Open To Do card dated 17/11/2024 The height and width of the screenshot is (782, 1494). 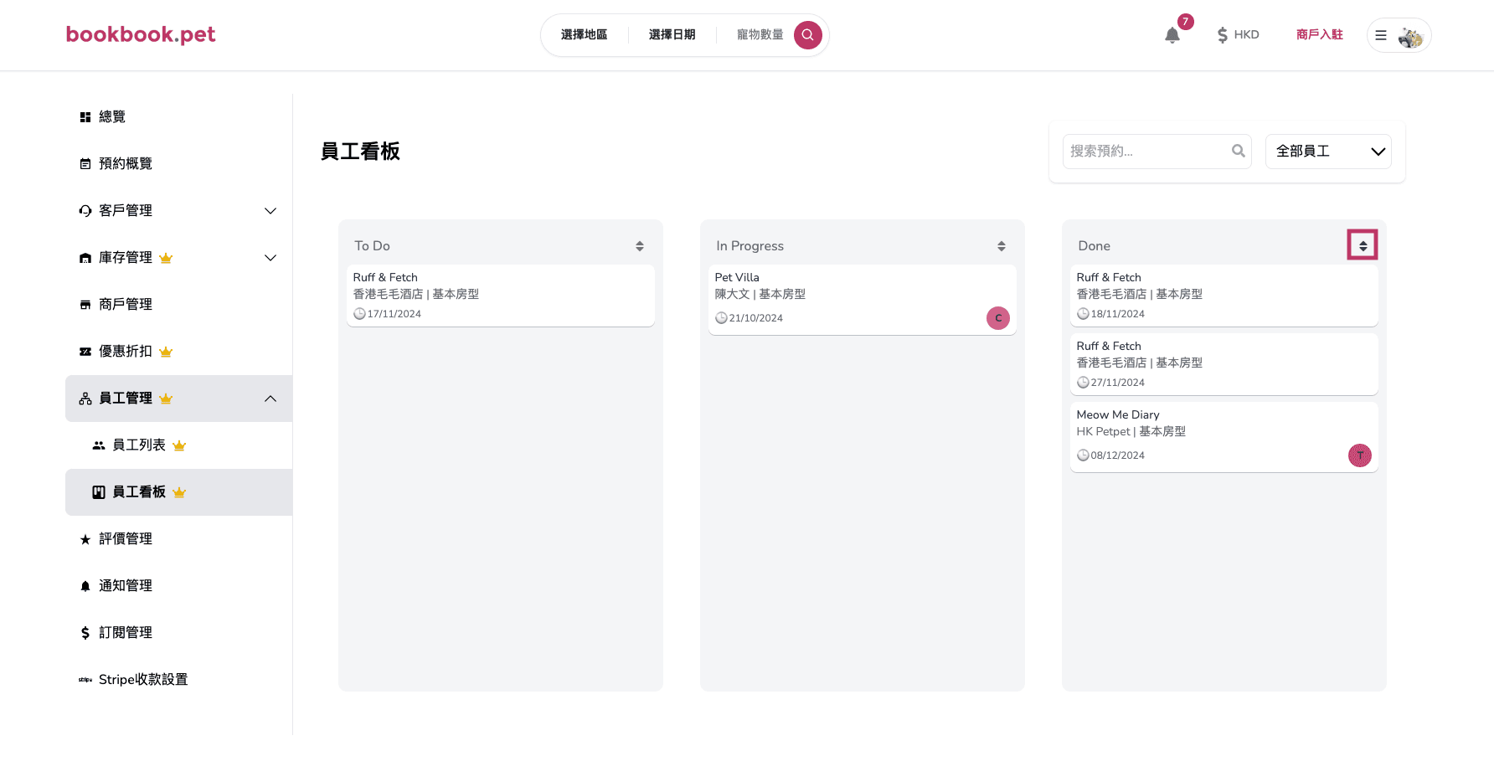pyautogui.click(x=501, y=296)
